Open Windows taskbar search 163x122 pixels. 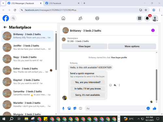(11, 119)
